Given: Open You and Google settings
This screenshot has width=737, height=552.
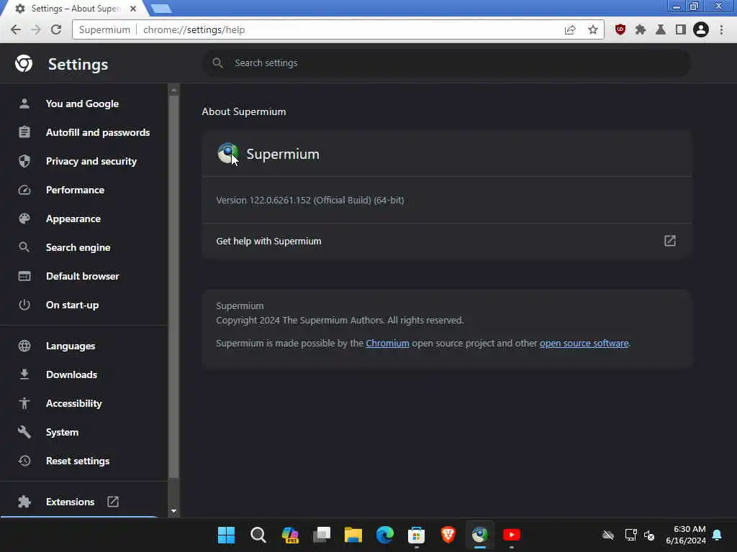Looking at the screenshot, I should click(83, 103).
